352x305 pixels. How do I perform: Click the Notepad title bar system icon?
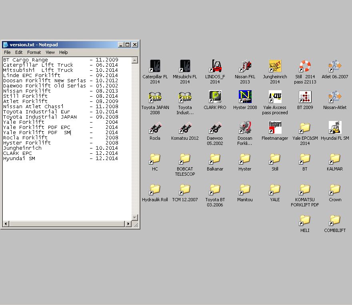click(6, 45)
